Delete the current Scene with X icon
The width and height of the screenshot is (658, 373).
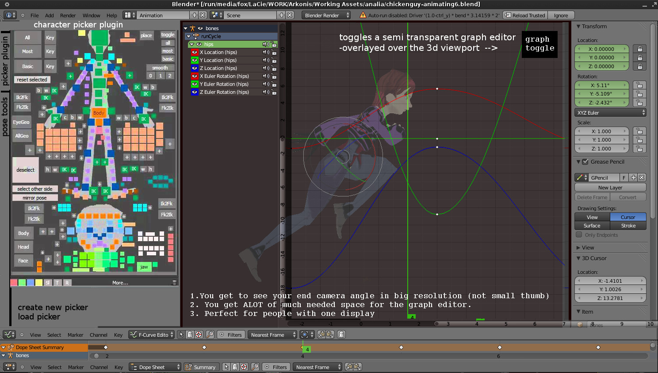[x=290, y=15]
